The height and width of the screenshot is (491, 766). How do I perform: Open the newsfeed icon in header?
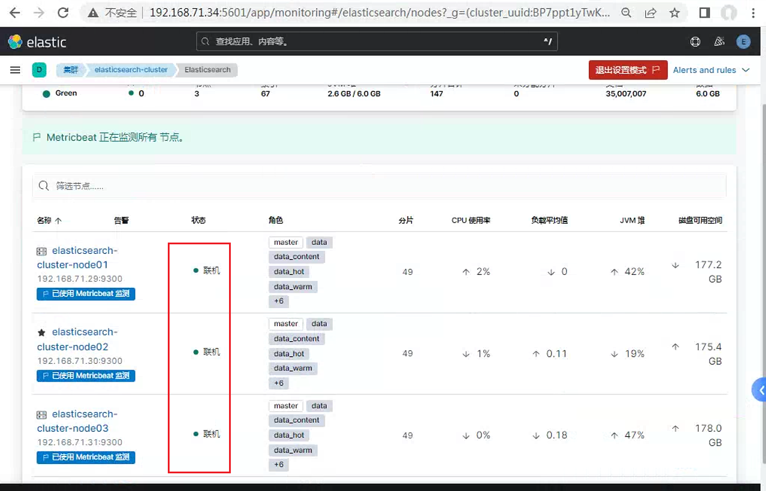point(719,41)
